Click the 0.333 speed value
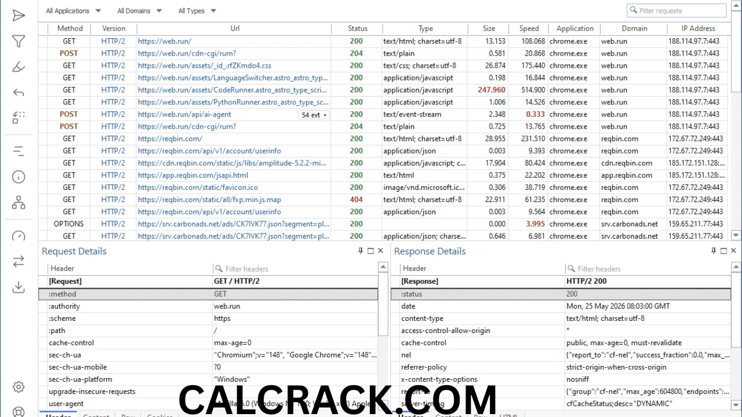Viewport: 742px width, 417px height. tap(535, 115)
